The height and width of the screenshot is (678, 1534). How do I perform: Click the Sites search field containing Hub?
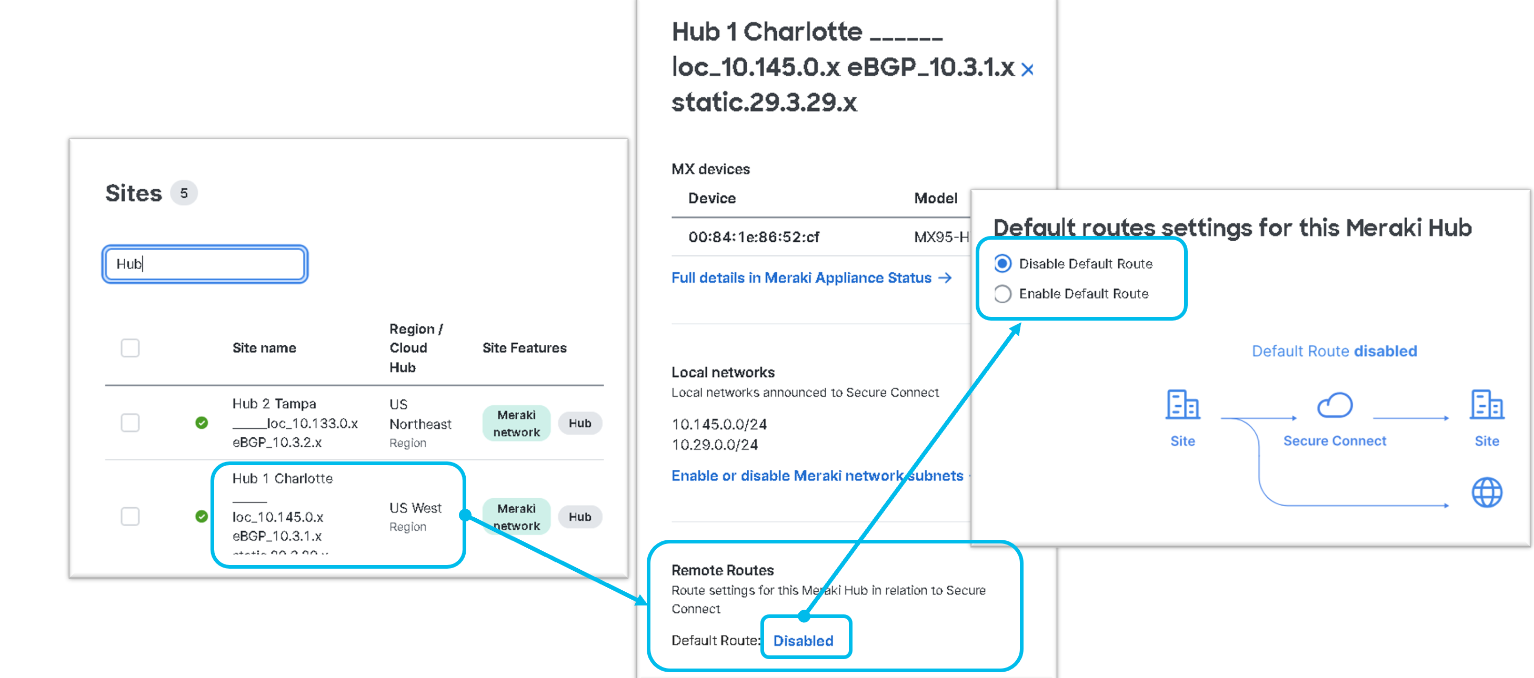205,264
